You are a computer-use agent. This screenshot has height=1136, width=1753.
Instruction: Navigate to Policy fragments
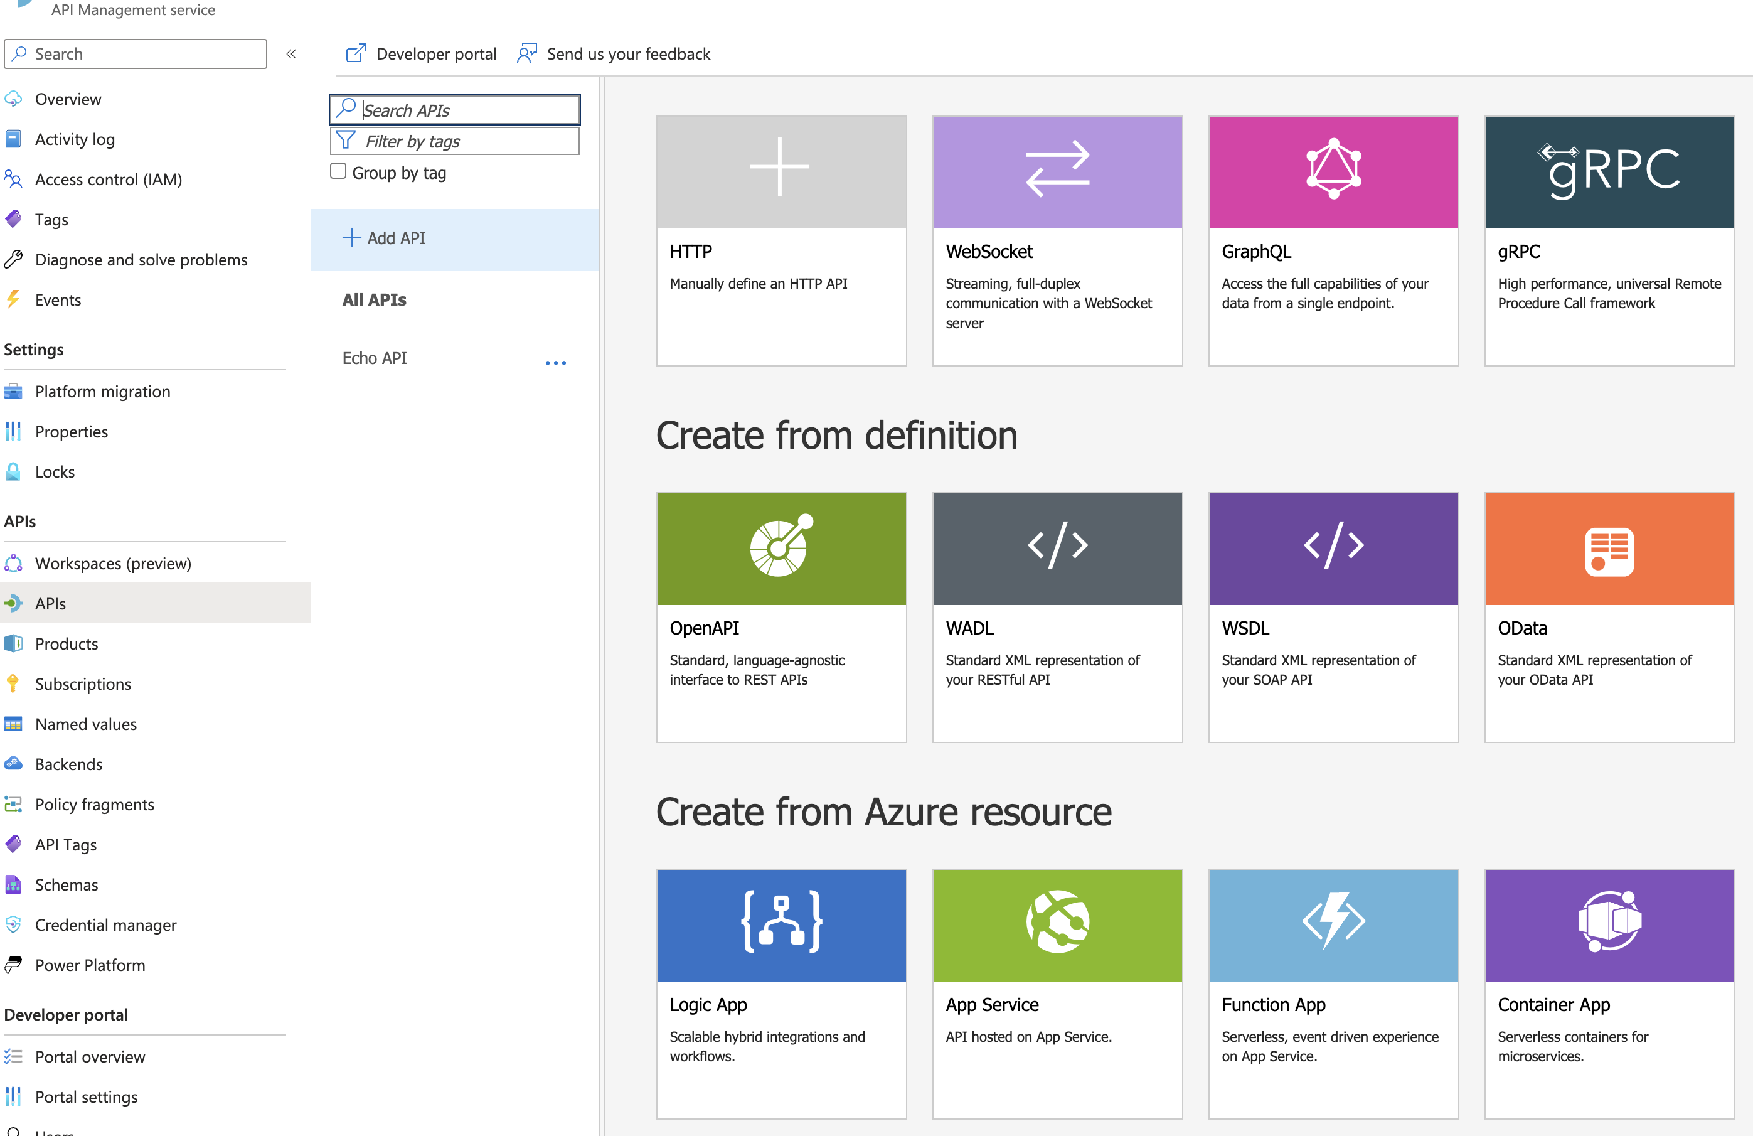[94, 804]
